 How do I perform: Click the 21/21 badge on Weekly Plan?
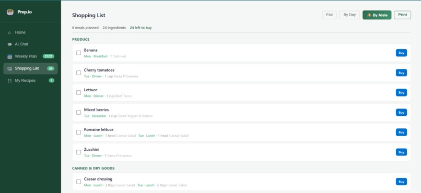point(49,56)
